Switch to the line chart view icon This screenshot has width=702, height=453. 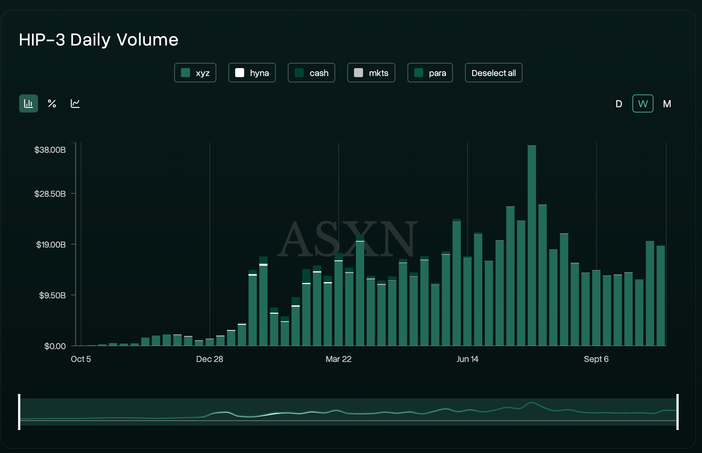[75, 103]
